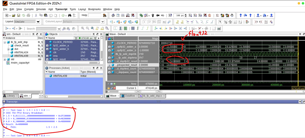305x138 pixels.
Task: Click the run length 100 ps field
Action: point(179,15)
